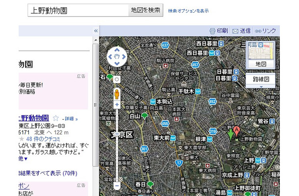Switch to 地図 map view thumbnail

[x=260, y=54]
